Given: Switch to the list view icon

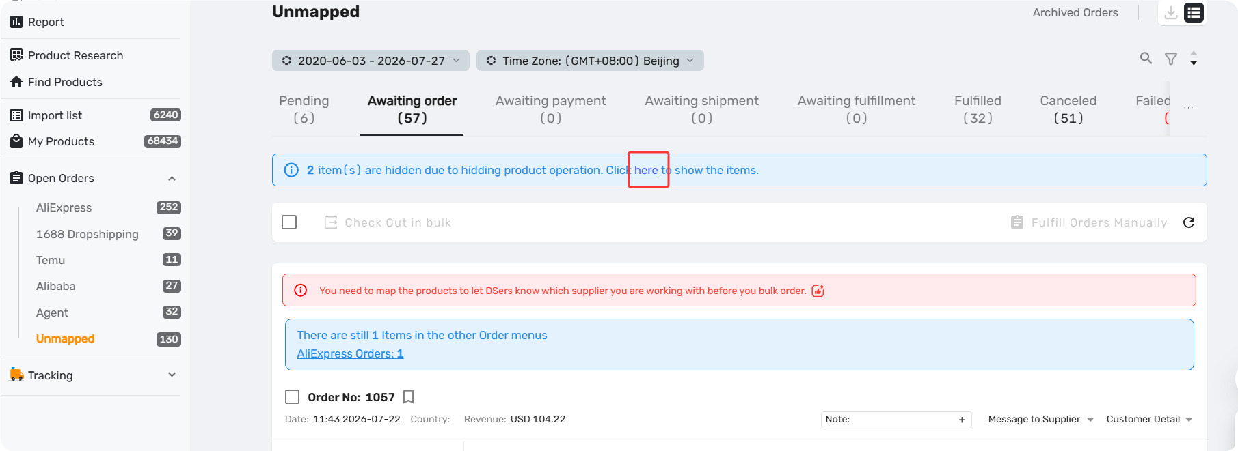Looking at the screenshot, I should click(1194, 13).
